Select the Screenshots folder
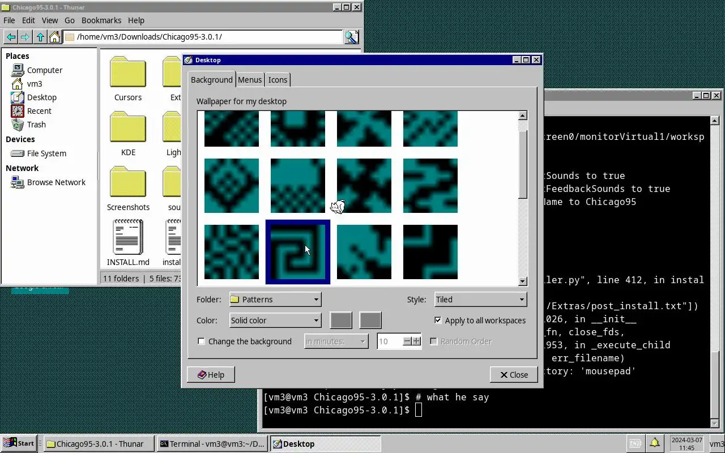Image resolution: width=725 pixels, height=453 pixels. (128, 189)
